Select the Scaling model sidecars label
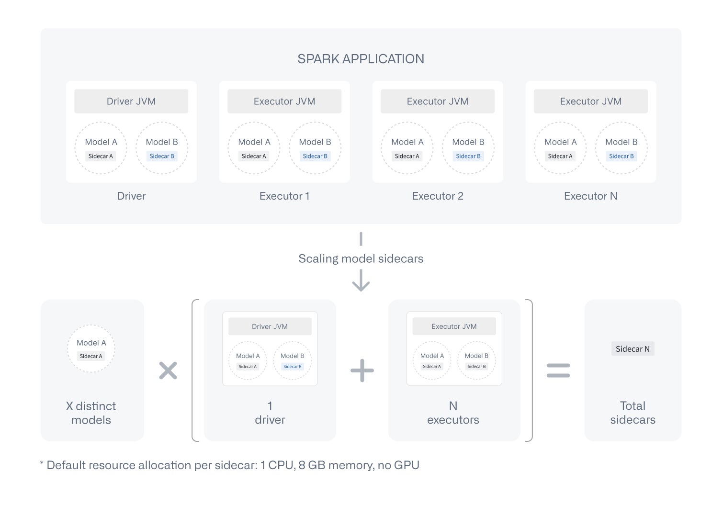 coord(361,259)
